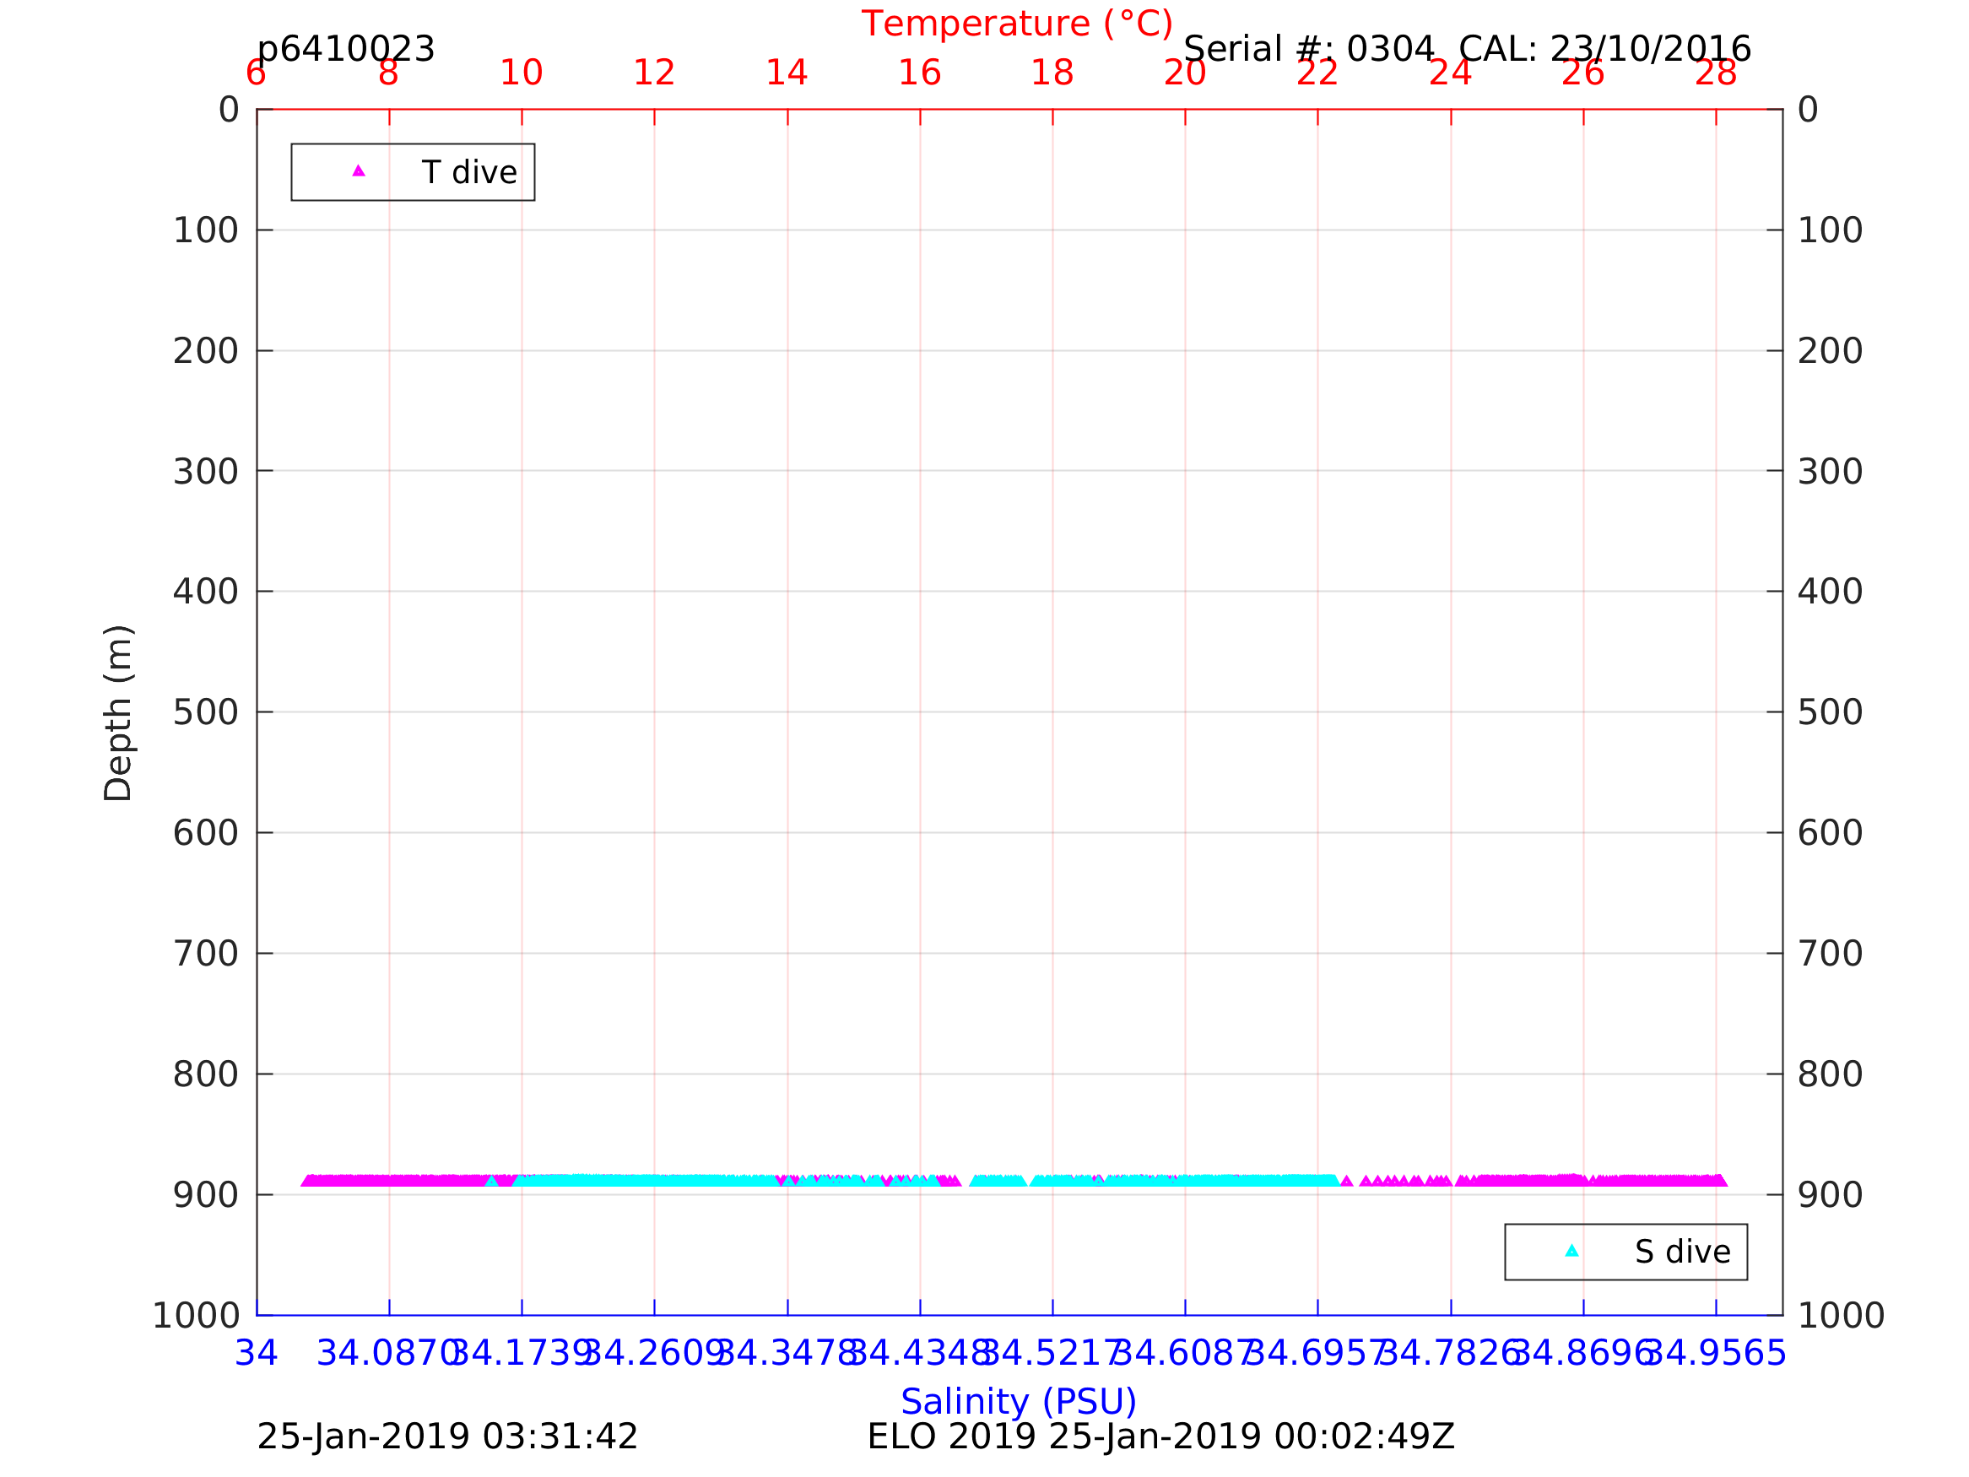Click temperature tick label '18'
The image size is (1969, 1477).
[x=1052, y=73]
